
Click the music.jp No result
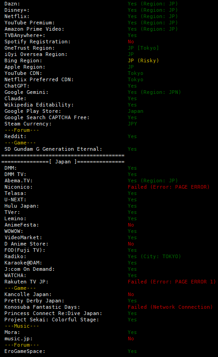pyautogui.click(x=131, y=339)
